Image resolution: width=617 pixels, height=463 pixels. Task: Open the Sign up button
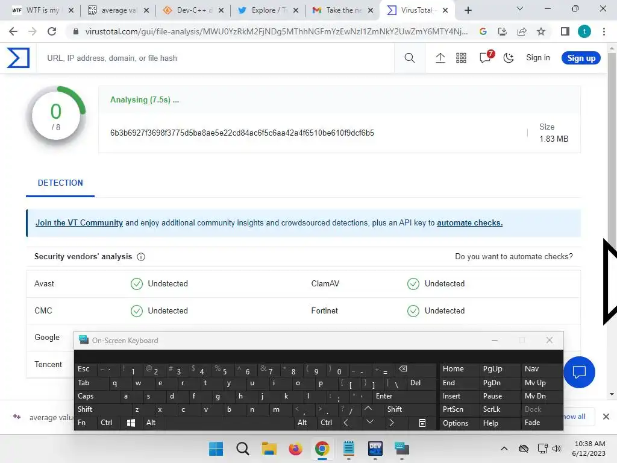(581, 58)
